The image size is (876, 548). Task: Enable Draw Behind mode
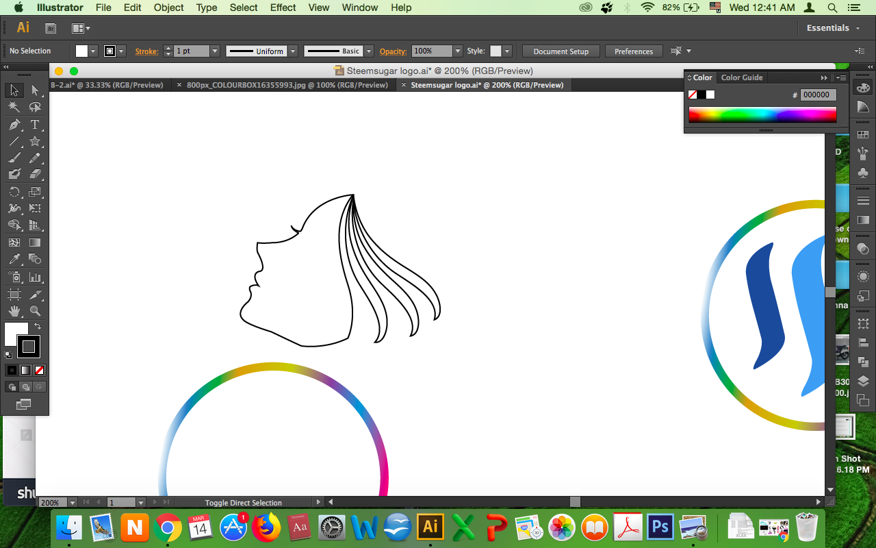[25, 387]
